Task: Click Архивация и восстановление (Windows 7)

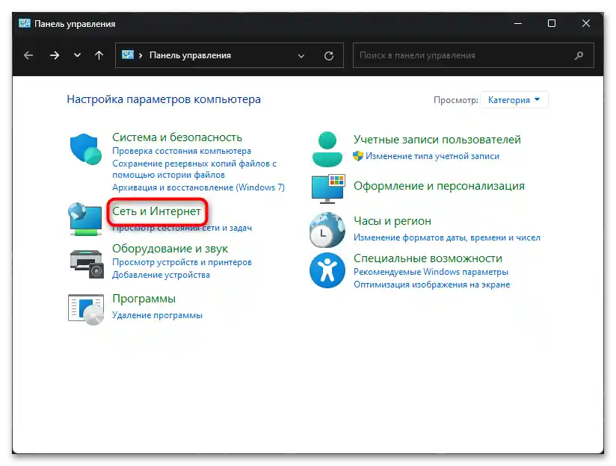Action: click(198, 187)
